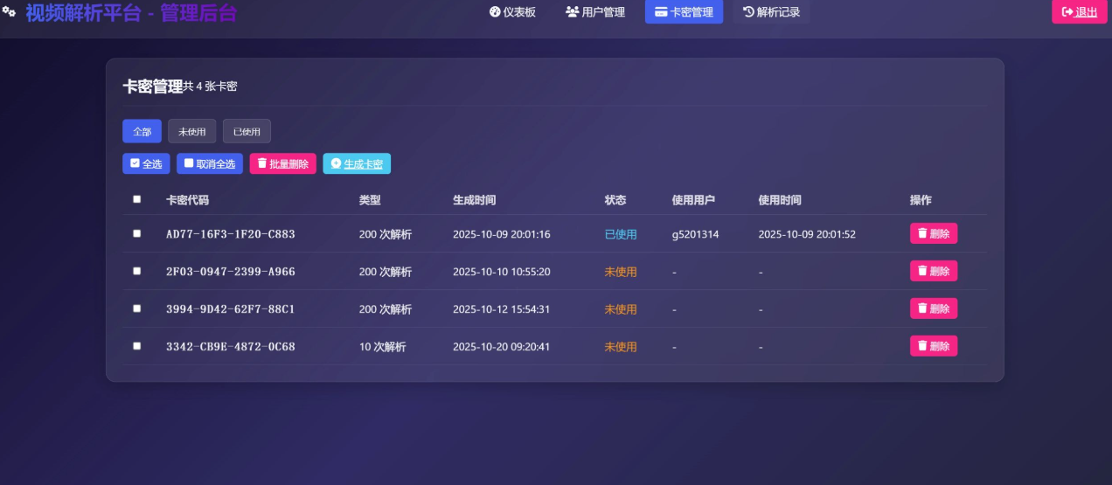Screen dimensions: 1112x485
Task: Open the 仪表板 dashboard page
Action: (513, 12)
